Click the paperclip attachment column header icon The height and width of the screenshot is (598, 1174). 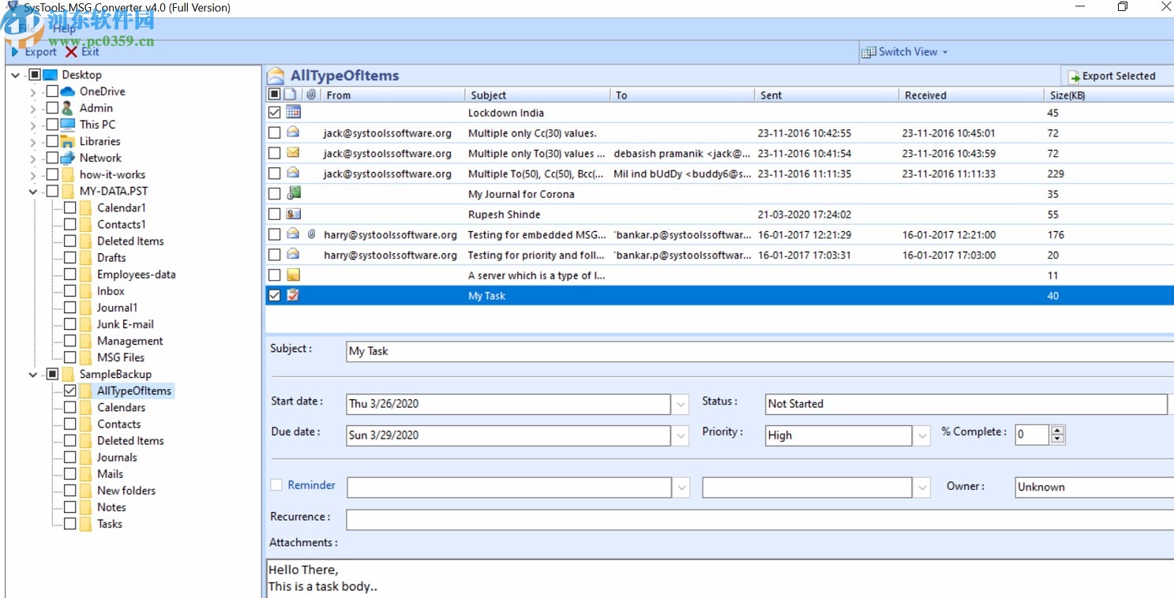coord(311,95)
